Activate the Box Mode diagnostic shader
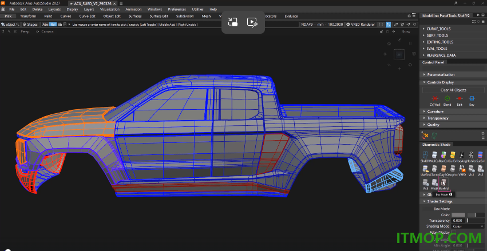487x251 pixels. click(x=444, y=182)
